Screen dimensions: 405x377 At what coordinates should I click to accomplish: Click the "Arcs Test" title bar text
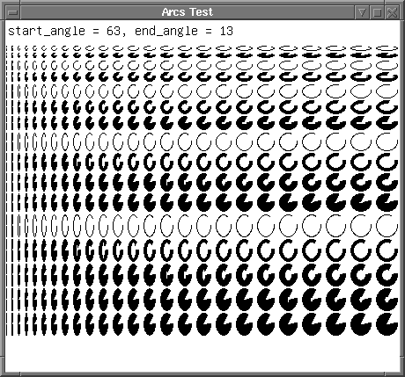[188, 12]
